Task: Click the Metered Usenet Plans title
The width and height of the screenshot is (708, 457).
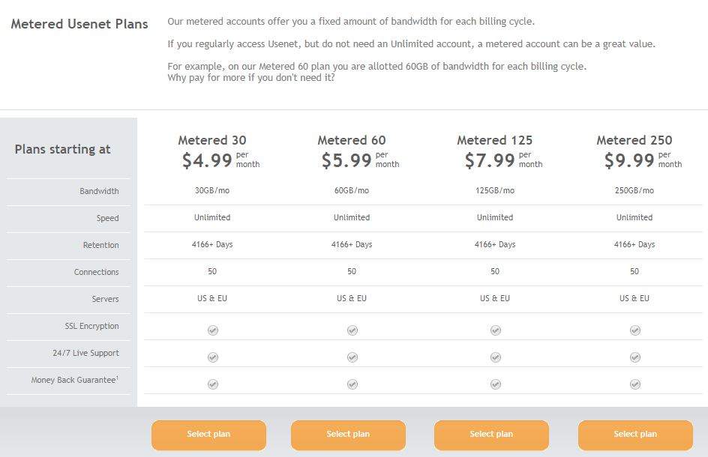Action: 79,24
